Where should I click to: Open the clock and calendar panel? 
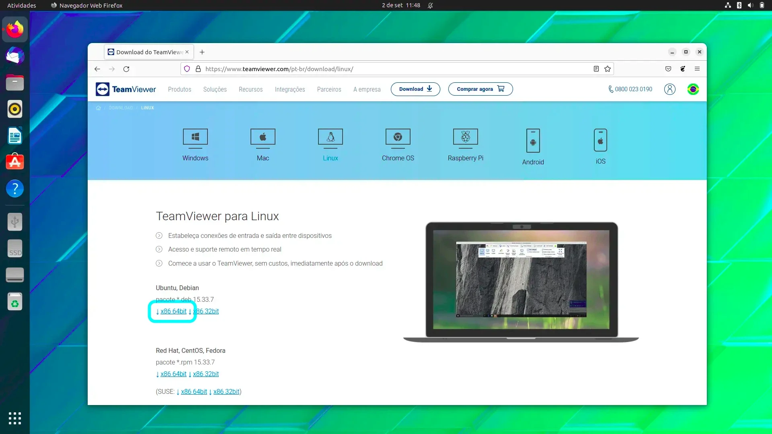(x=401, y=5)
